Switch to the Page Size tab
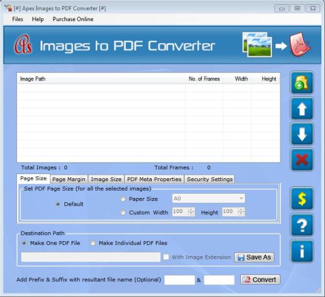Image resolution: width=325 pixels, height=297 pixels. [x=33, y=179]
